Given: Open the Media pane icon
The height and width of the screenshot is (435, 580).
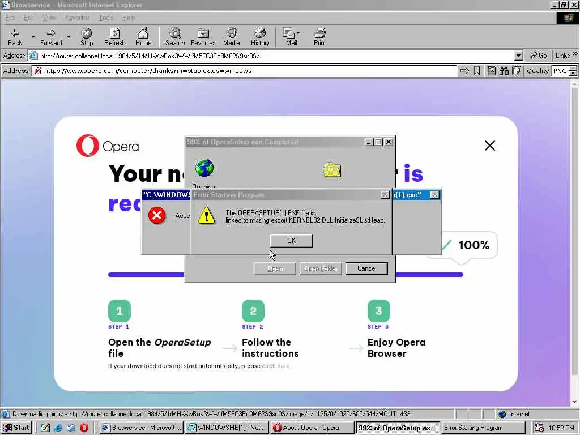Looking at the screenshot, I should click(232, 37).
